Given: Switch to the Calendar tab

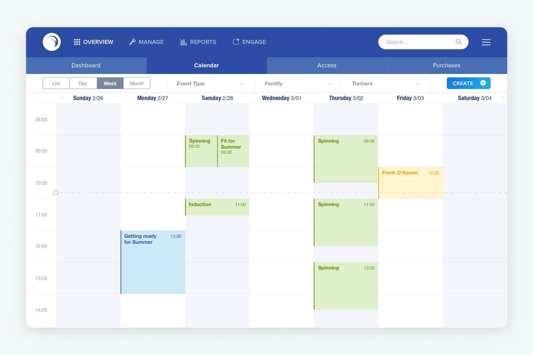Looking at the screenshot, I should (207, 65).
